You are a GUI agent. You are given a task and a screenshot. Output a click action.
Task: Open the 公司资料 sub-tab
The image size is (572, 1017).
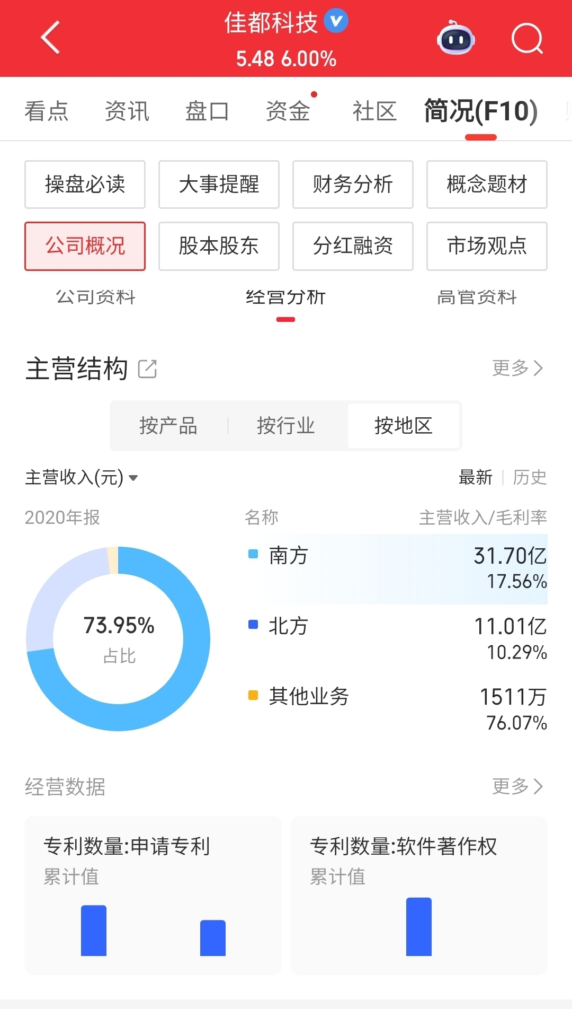[96, 296]
